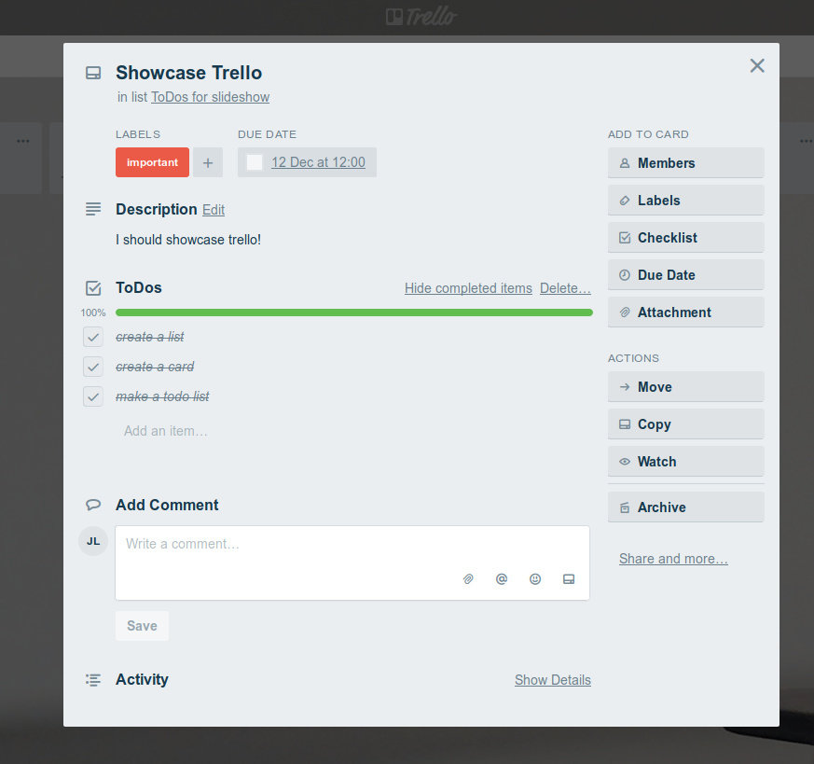Move this card

coord(685,387)
